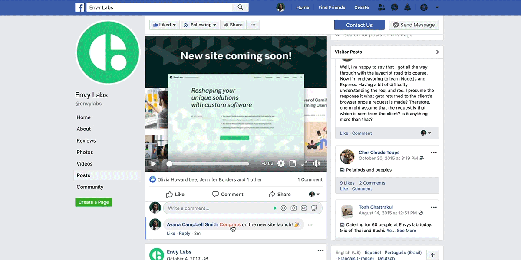Like Ayana's comment
The image size is (521, 260).
(171, 234)
